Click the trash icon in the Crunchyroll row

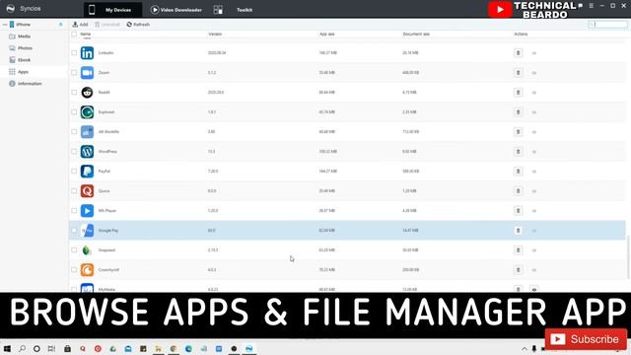click(519, 269)
